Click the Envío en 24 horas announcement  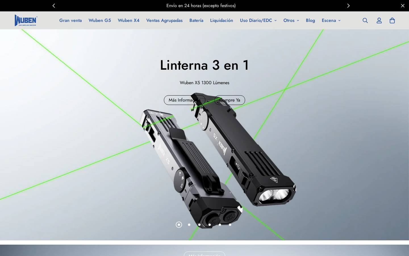click(201, 6)
